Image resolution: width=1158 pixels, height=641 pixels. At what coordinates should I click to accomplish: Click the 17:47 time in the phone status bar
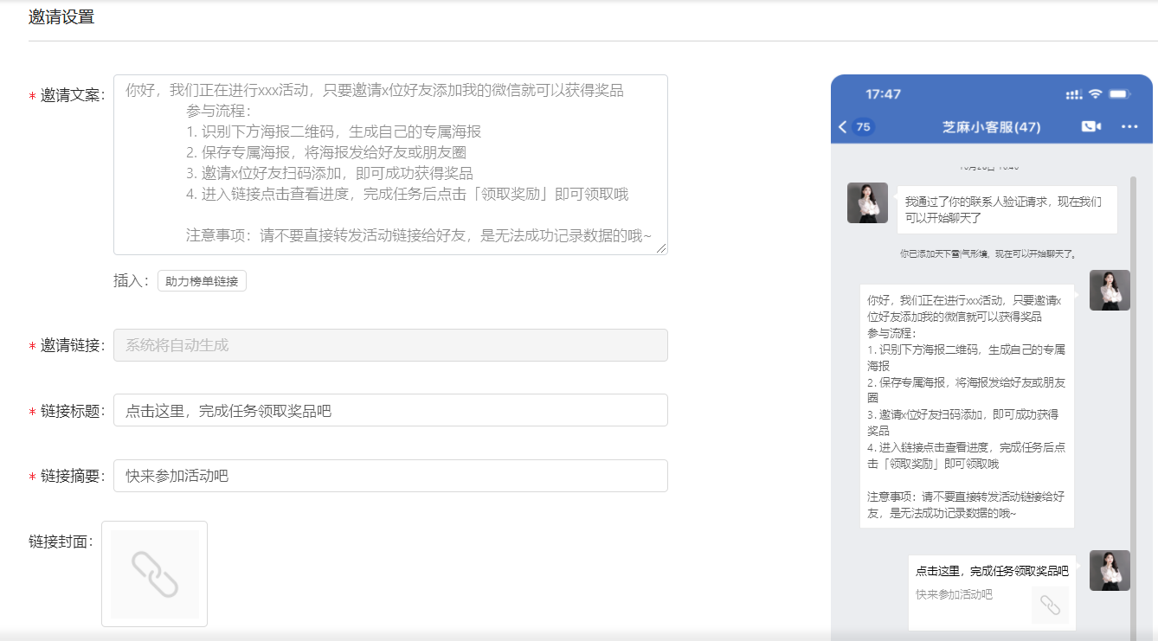(884, 94)
